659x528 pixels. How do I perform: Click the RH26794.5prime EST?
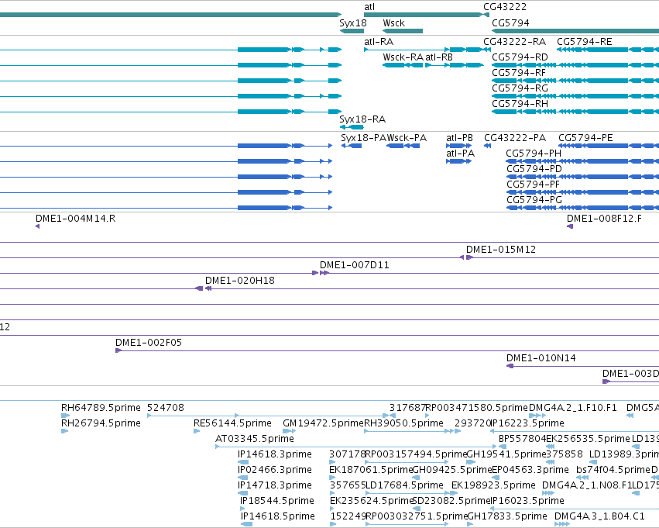coord(65,431)
